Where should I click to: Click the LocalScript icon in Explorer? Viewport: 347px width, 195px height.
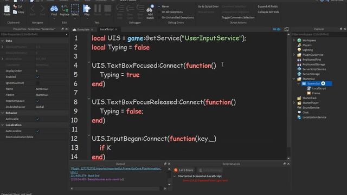tap(309, 88)
